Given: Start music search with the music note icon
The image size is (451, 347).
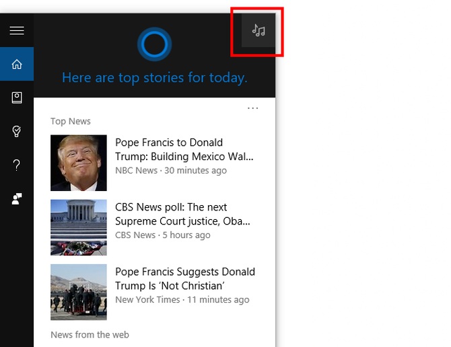Looking at the screenshot, I should point(258,31).
